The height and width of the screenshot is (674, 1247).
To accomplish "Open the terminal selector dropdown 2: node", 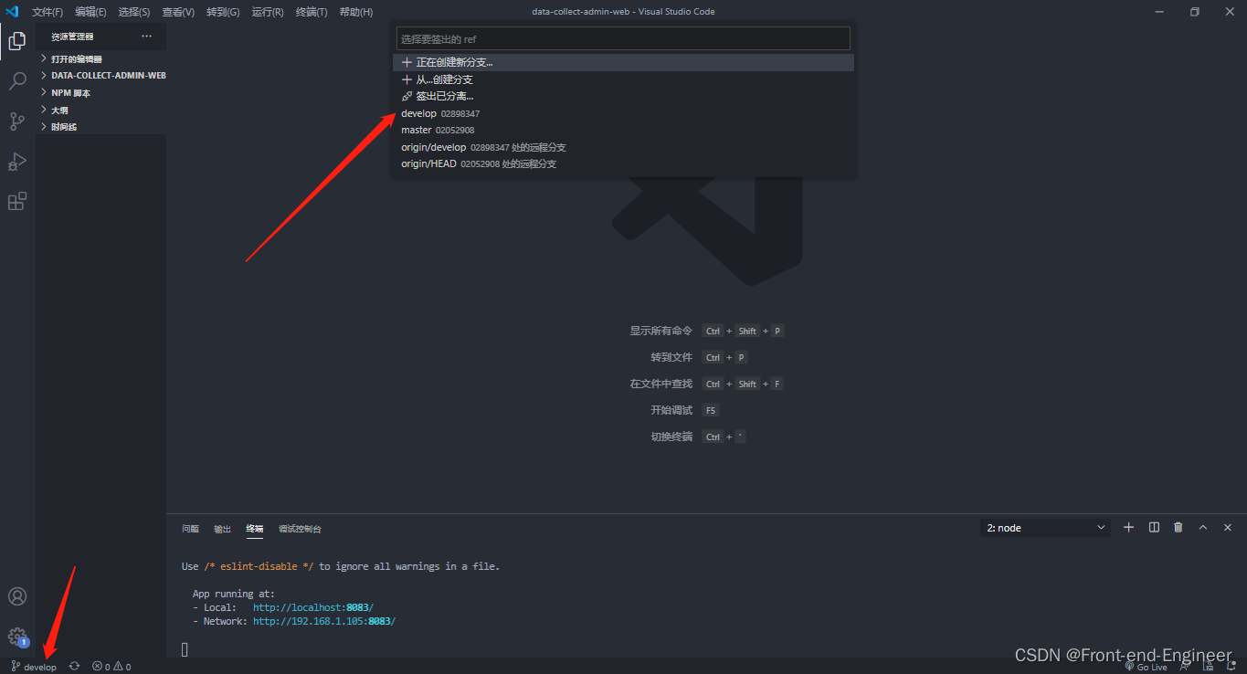I will [1046, 528].
